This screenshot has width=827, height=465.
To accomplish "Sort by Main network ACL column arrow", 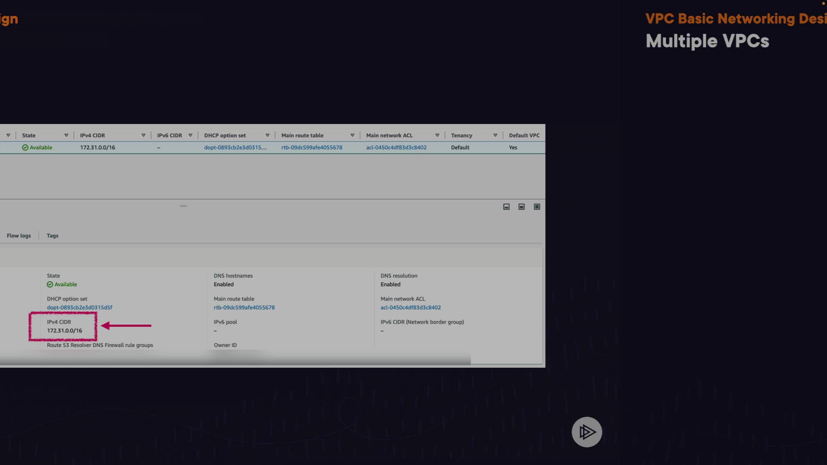I will coord(437,135).
